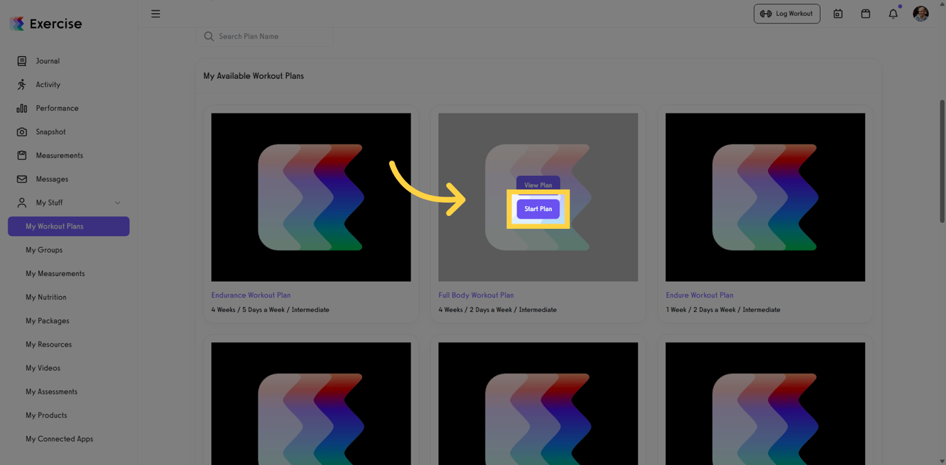Click the Exercise logo icon
This screenshot has height=465, width=946.
[17, 24]
